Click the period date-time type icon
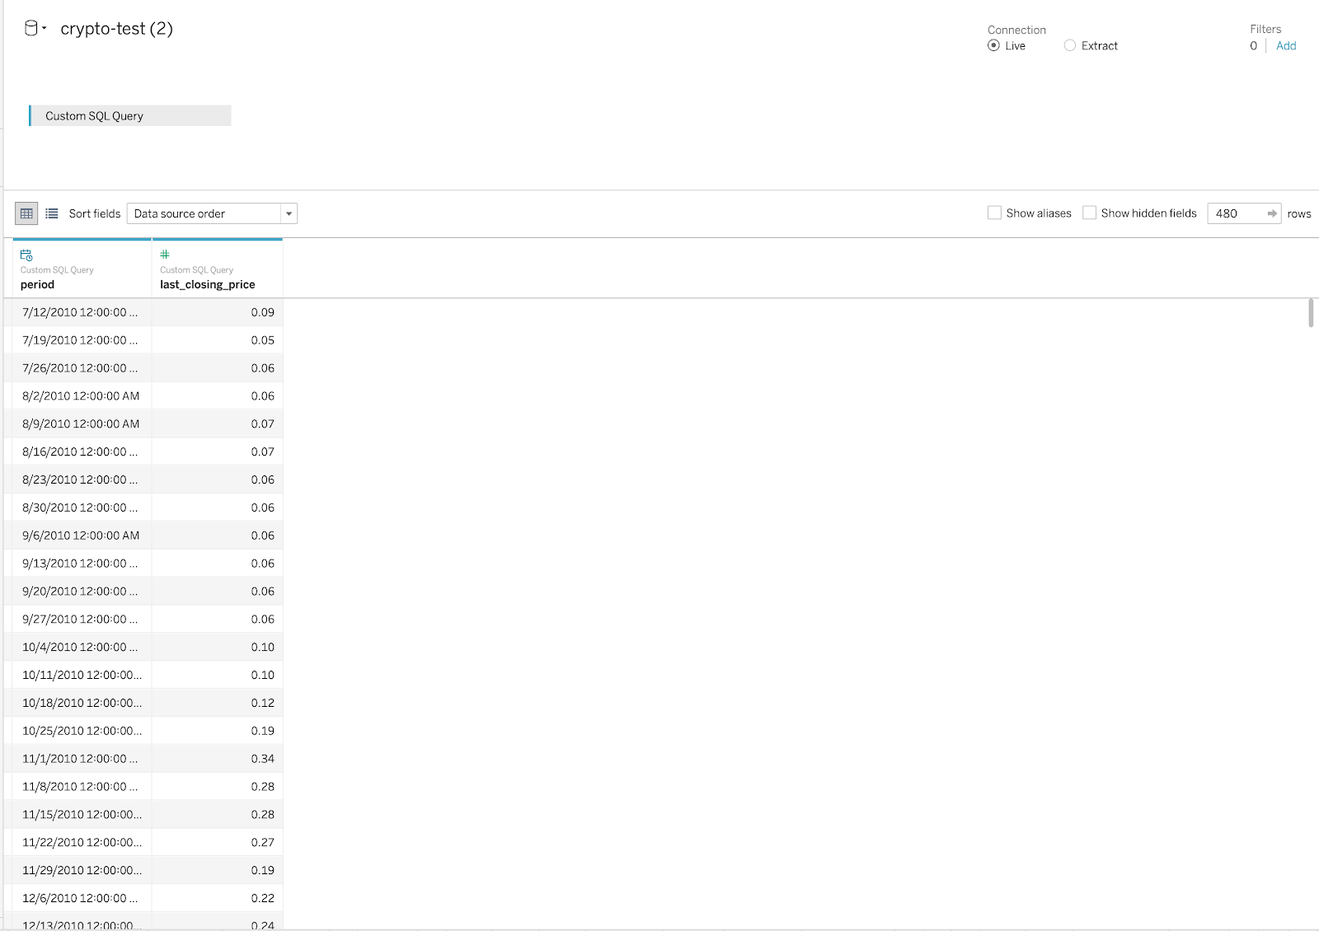Screen dimensions: 1319x931 [x=26, y=255]
